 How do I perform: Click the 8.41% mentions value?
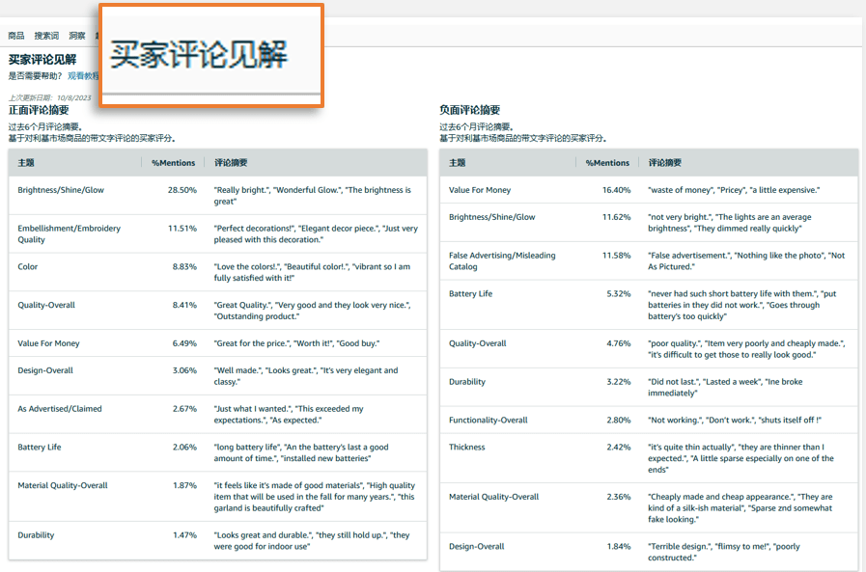[x=184, y=305]
